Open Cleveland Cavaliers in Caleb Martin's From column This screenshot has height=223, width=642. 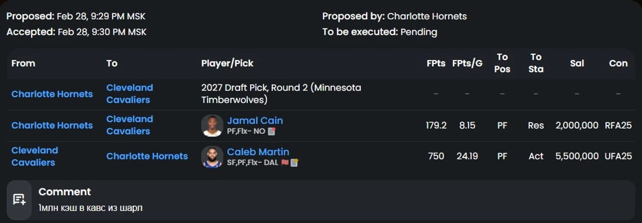point(35,156)
